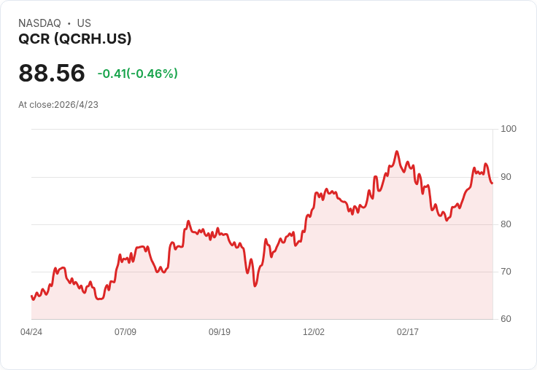This screenshot has width=537, height=370.
Task: Click the US market label
Action: pyautogui.click(x=84, y=23)
